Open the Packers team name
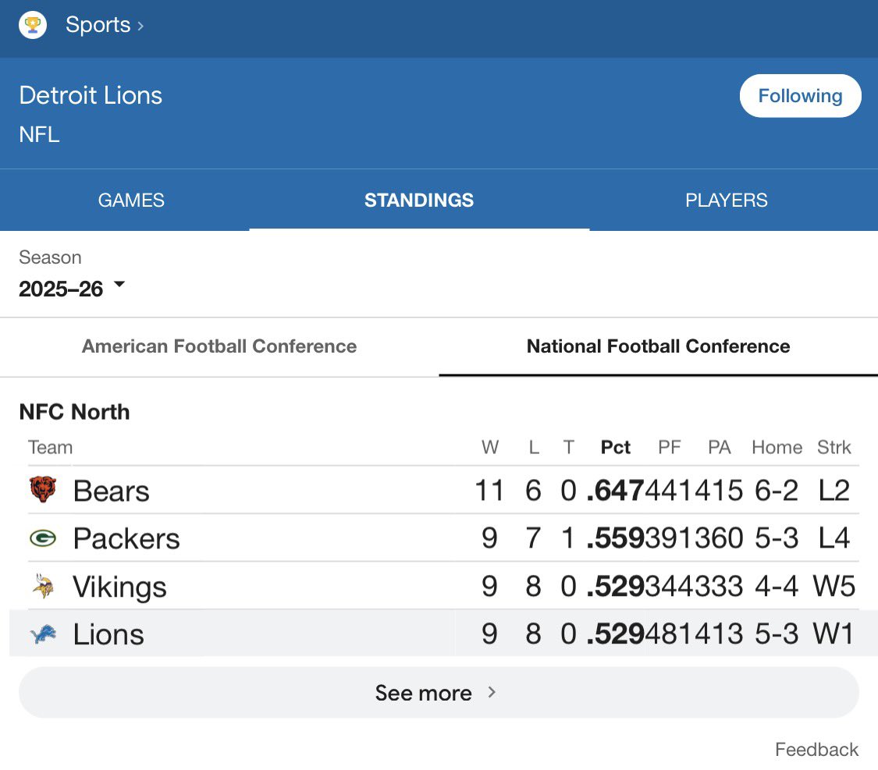This screenshot has width=878, height=770. click(126, 538)
